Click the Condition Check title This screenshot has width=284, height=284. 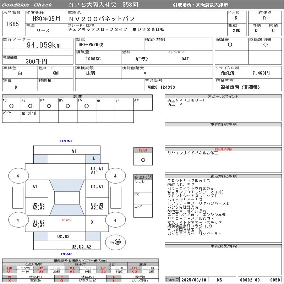27,5
